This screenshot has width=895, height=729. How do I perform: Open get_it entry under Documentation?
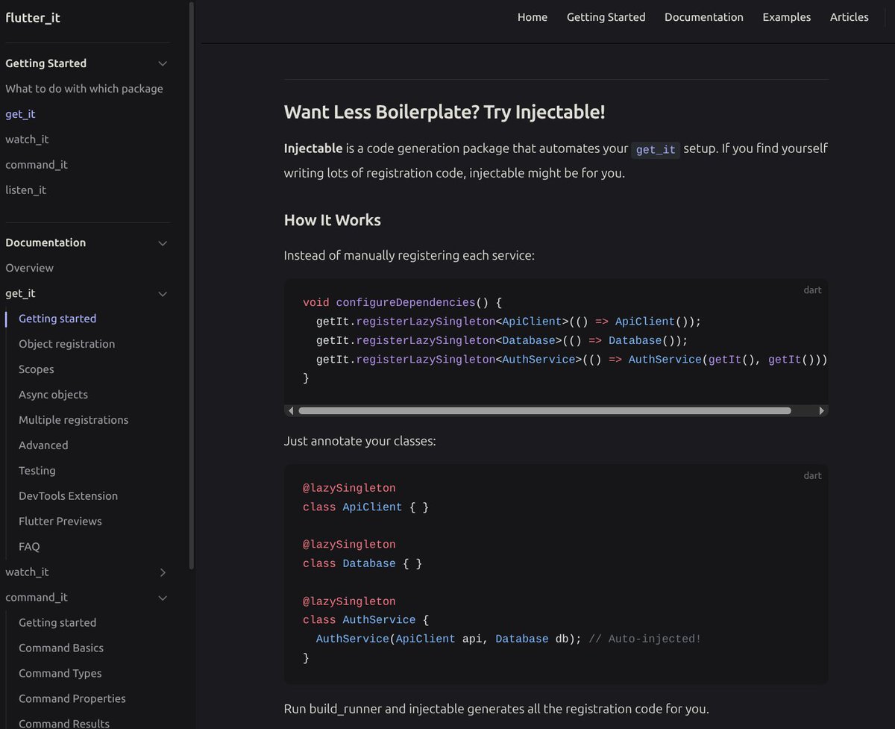tap(20, 294)
